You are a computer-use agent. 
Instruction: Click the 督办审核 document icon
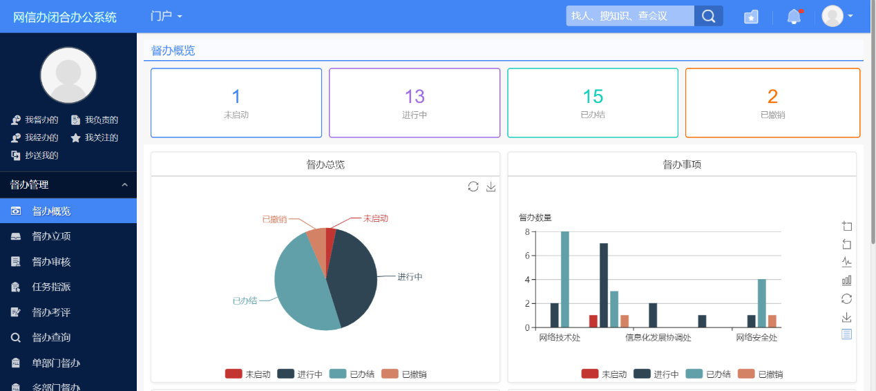click(x=16, y=262)
